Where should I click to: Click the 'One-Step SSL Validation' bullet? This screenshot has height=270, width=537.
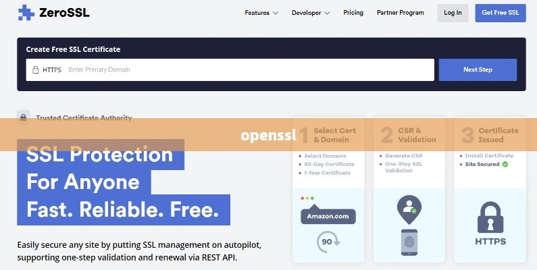pyautogui.click(x=403, y=167)
